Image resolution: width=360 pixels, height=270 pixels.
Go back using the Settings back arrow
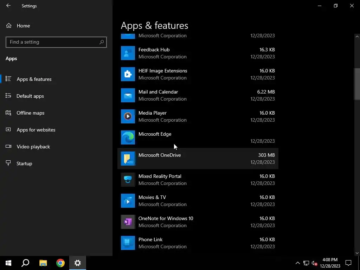(8, 6)
